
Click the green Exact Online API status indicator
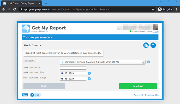(x=130, y=31)
